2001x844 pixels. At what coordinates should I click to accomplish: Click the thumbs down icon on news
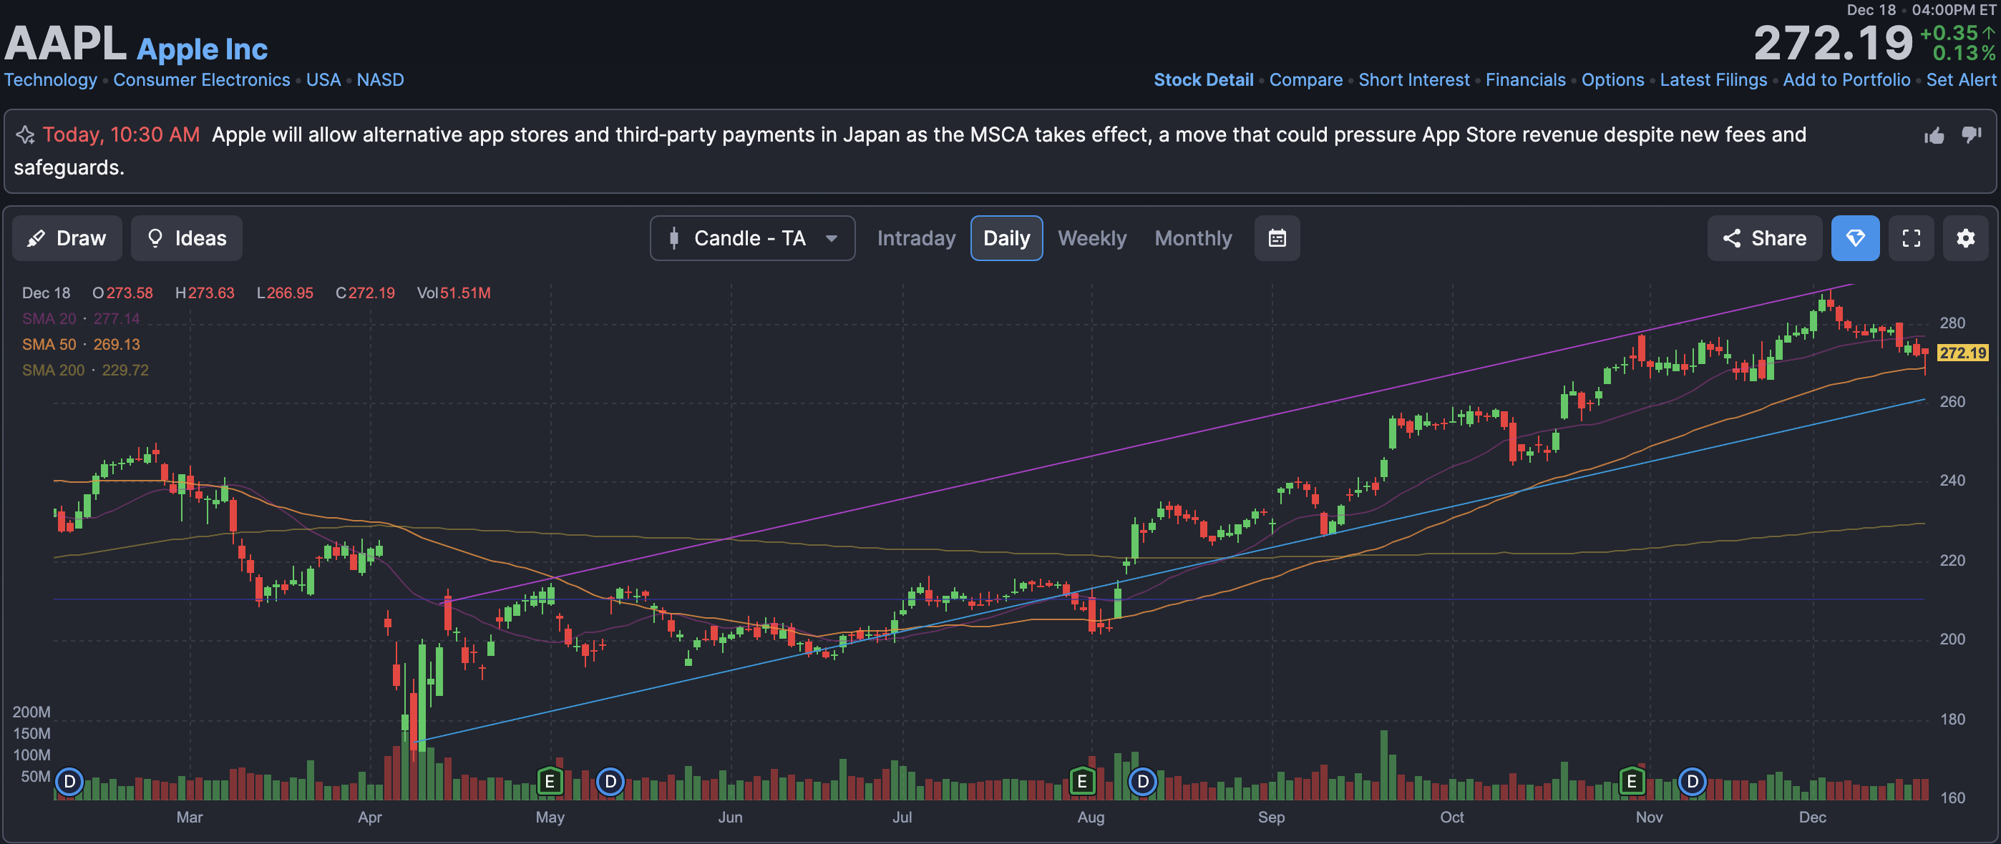pos(1972,134)
